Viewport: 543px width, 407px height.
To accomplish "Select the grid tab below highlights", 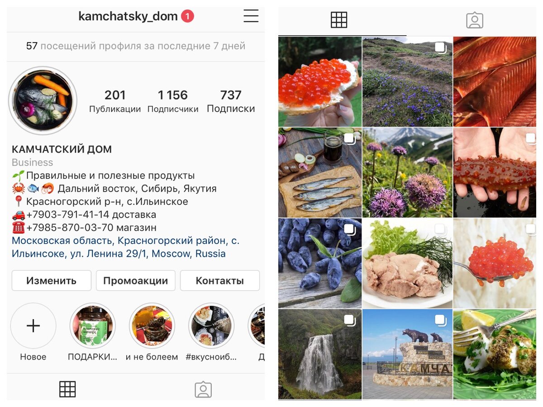I will [x=67, y=389].
